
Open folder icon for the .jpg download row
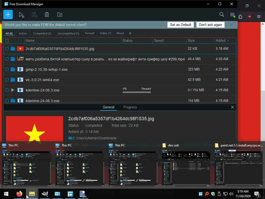point(13,49)
